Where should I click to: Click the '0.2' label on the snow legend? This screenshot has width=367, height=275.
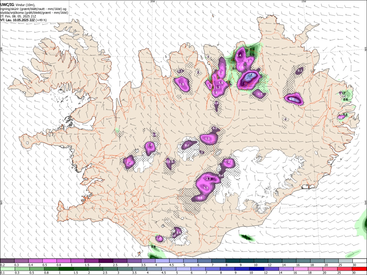point(2,265)
